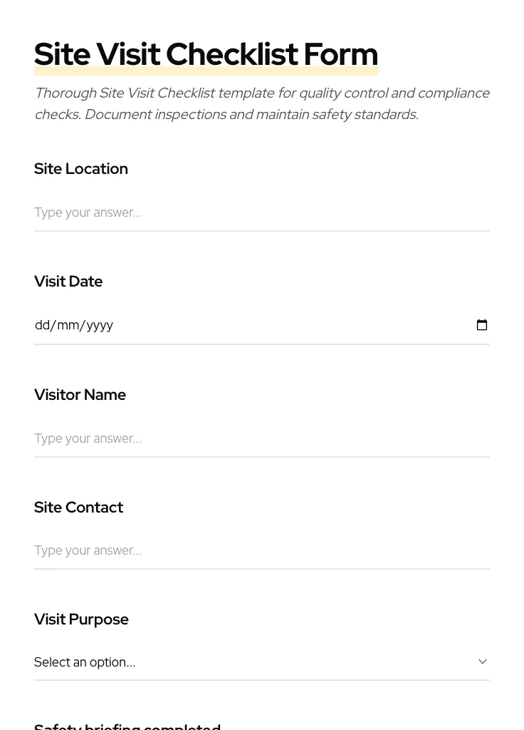Click the Site Contact answer box

262,550
